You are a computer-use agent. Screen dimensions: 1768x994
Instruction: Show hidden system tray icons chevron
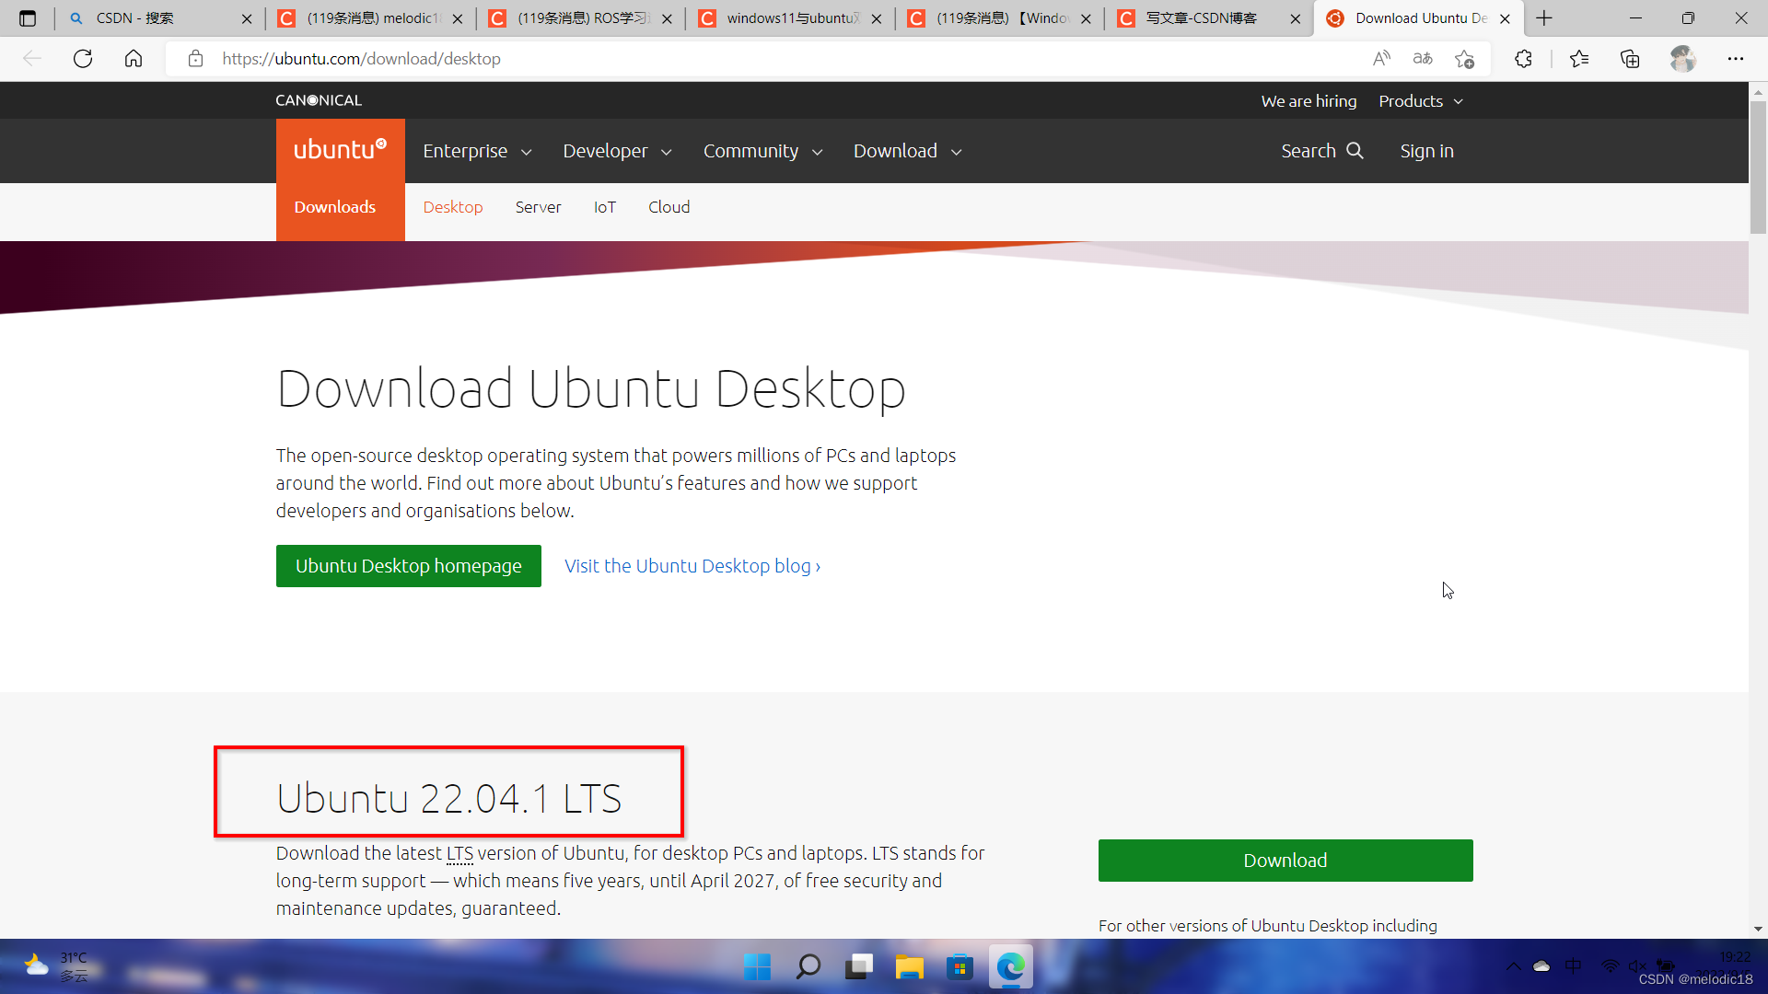click(x=1513, y=966)
